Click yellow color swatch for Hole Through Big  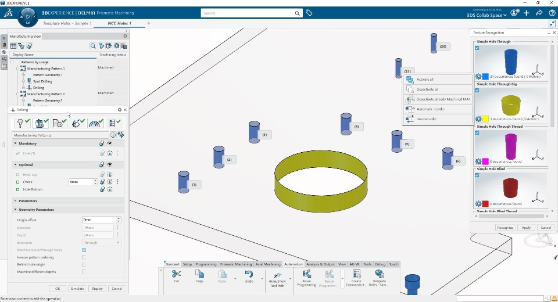point(485,119)
